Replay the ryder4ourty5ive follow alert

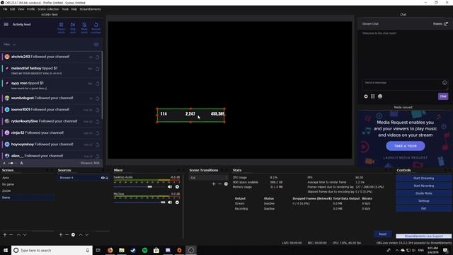pyautogui.click(x=98, y=122)
